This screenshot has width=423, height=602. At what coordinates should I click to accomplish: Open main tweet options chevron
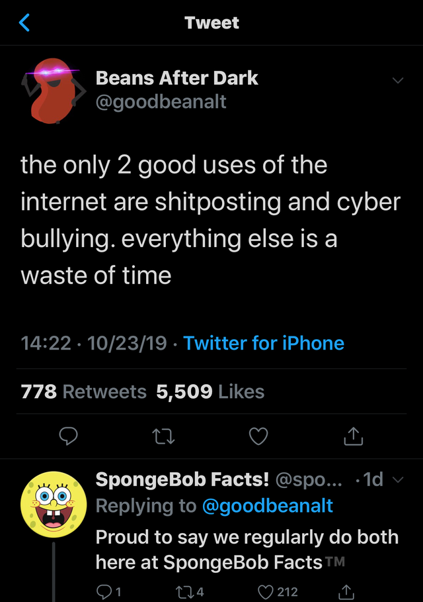397,80
